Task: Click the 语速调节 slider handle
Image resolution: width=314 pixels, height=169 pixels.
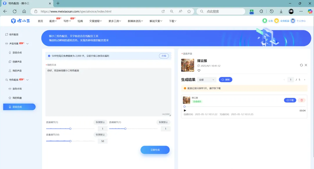Action: [70, 129]
